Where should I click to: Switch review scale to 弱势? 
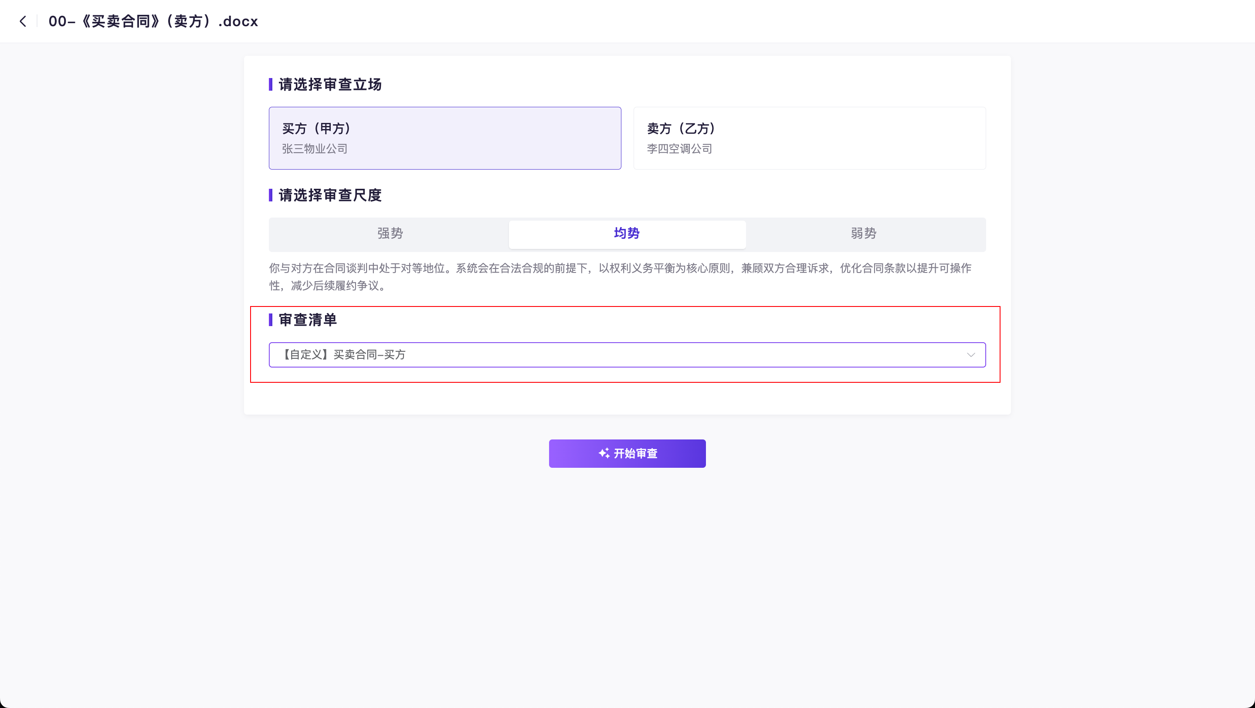[x=863, y=233]
